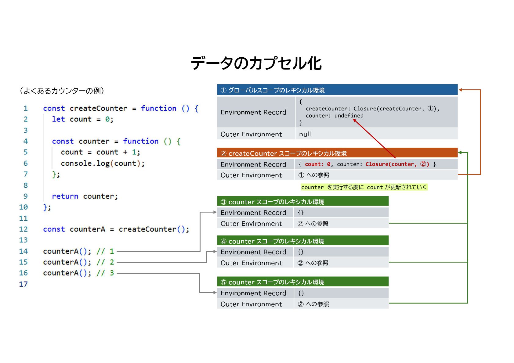Click the counter: undefined text

(335, 116)
